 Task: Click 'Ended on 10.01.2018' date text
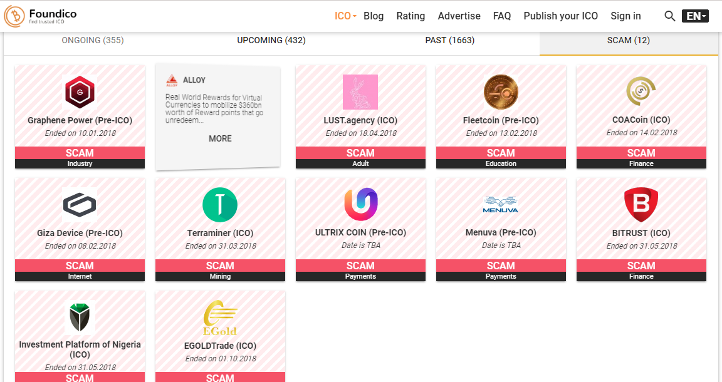click(80, 133)
